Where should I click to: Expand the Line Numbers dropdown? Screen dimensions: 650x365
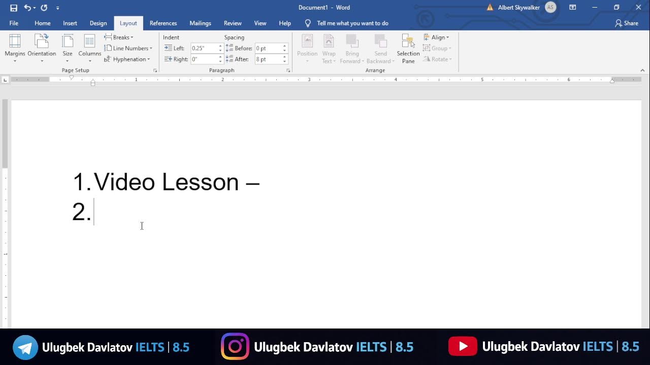[128, 48]
